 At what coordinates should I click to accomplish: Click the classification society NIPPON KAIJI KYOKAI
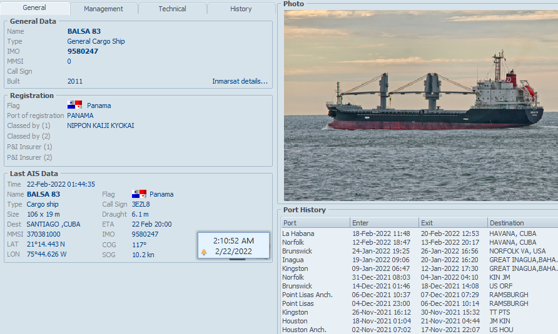click(101, 125)
